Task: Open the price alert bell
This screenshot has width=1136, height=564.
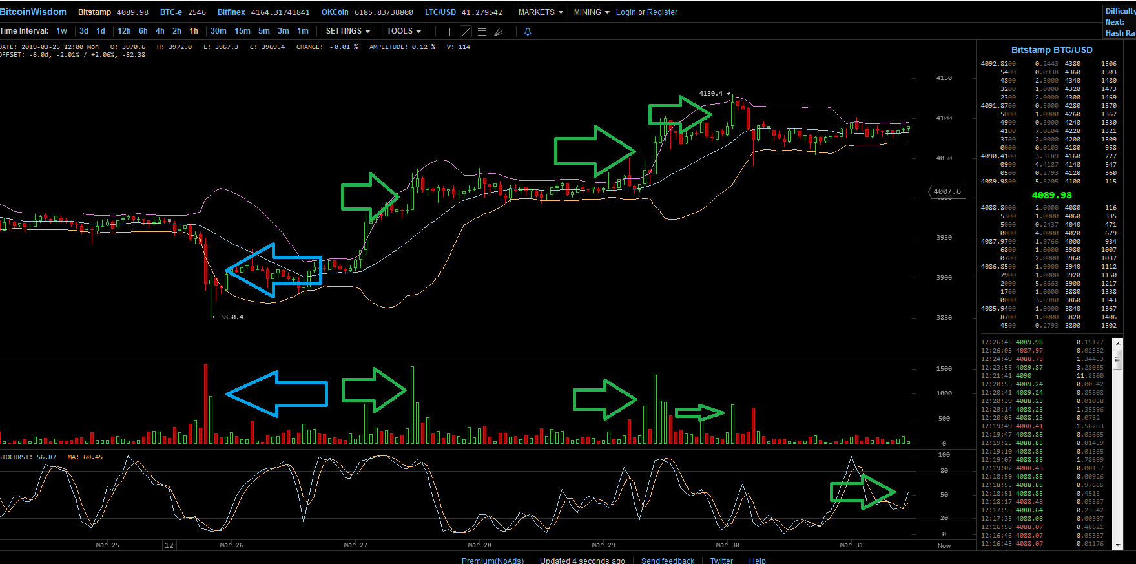Action: pos(528,32)
